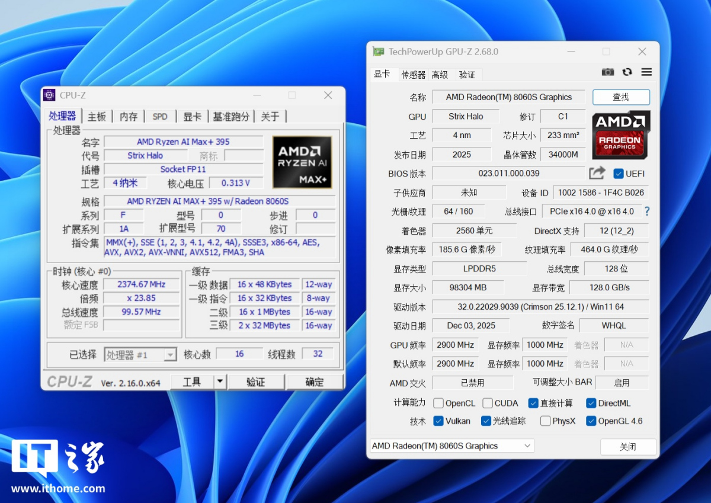Open the CPU-Z 工具 dropdown arrow

[x=220, y=382]
